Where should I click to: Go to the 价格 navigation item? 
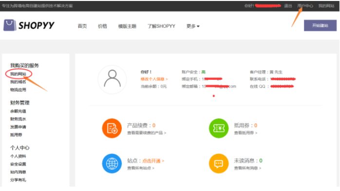coord(102,26)
